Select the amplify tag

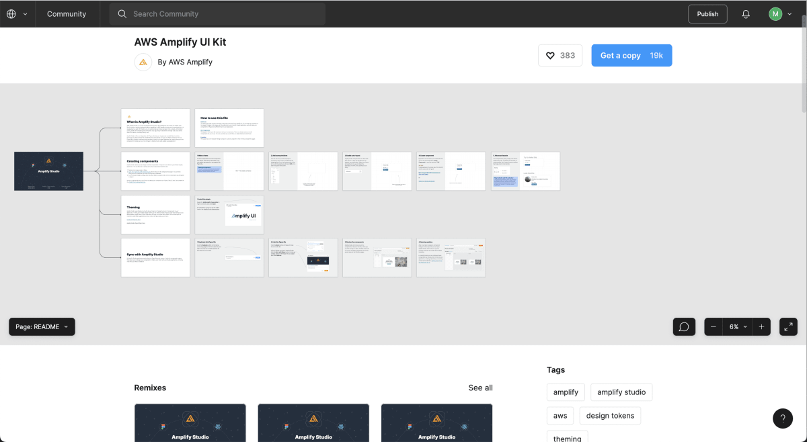point(566,392)
